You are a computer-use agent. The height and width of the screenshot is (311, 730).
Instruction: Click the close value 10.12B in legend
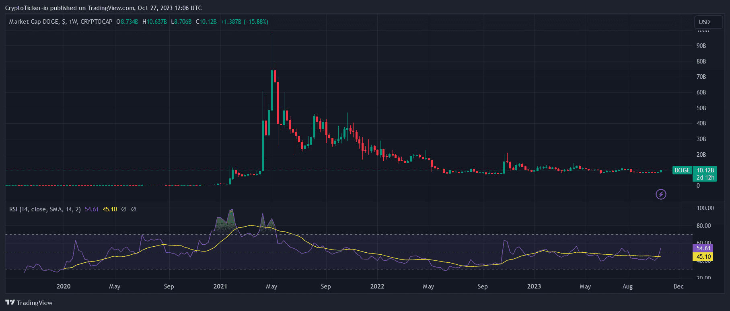click(208, 22)
